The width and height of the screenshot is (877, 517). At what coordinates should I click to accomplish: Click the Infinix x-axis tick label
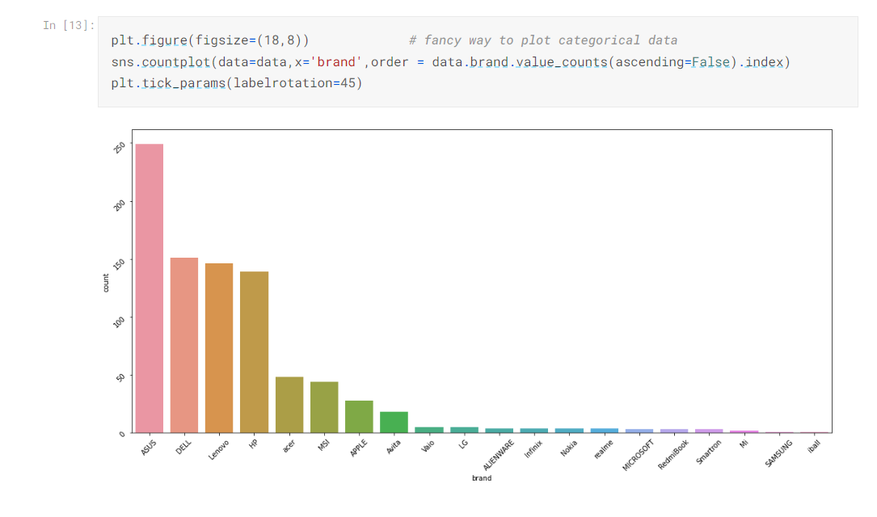pos(533,449)
